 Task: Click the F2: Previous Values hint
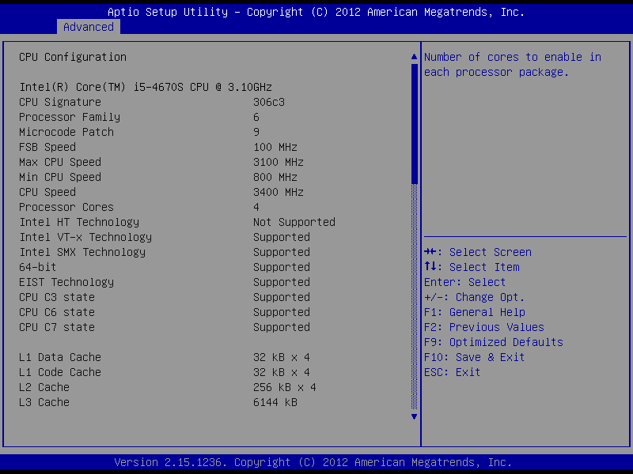[484, 327]
